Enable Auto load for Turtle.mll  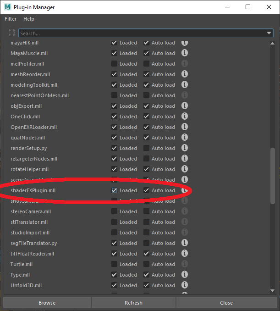click(146, 264)
